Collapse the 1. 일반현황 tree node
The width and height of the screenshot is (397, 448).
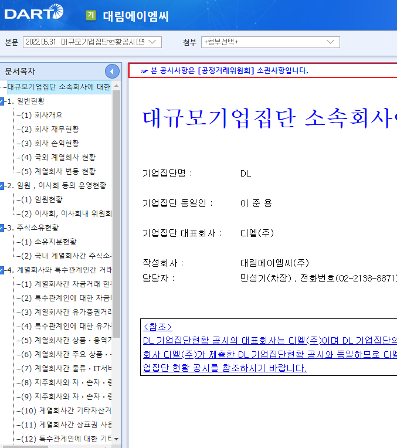click(2, 101)
